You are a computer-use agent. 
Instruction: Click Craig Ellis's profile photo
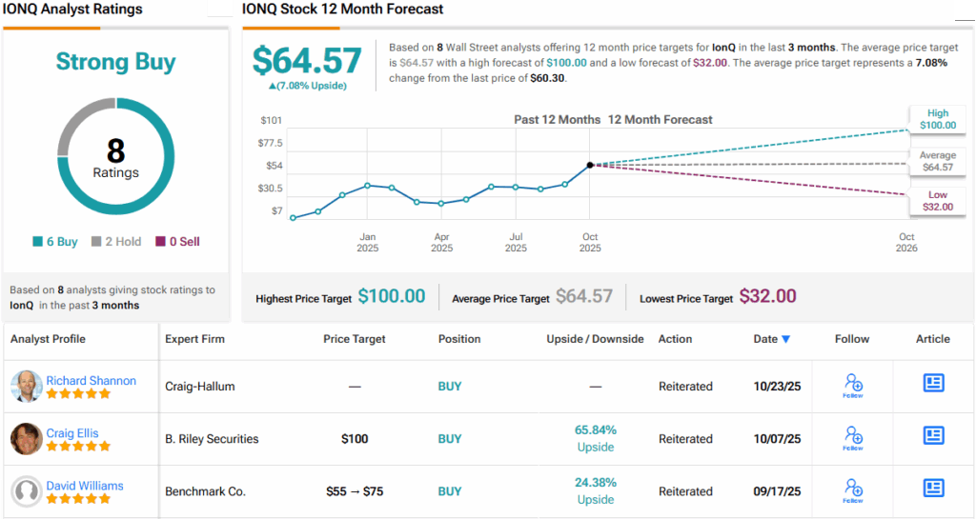tap(26, 438)
